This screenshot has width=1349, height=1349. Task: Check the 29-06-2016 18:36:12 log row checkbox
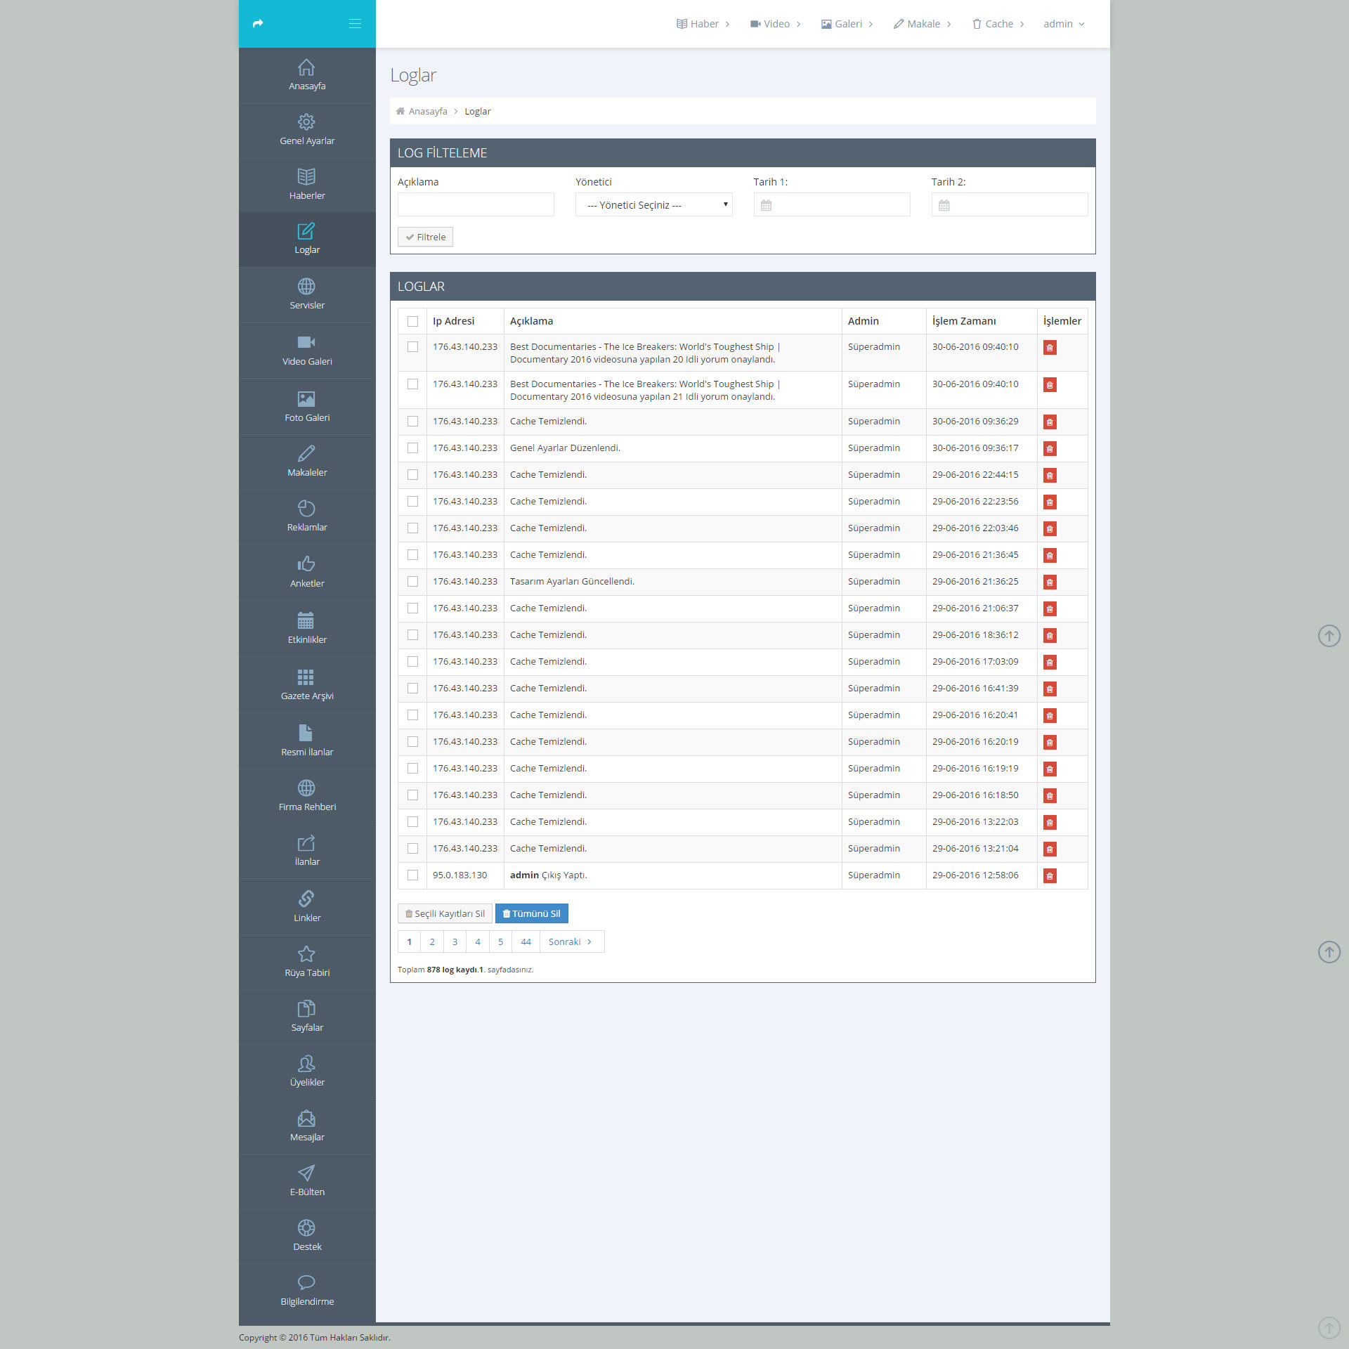pyautogui.click(x=412, y=635)
